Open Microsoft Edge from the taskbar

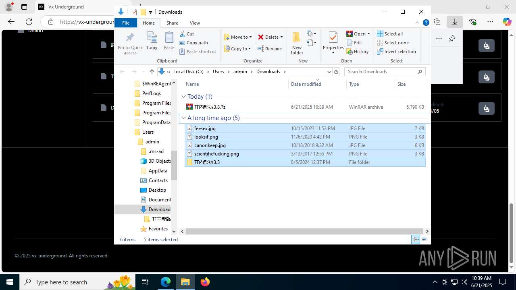166,282
